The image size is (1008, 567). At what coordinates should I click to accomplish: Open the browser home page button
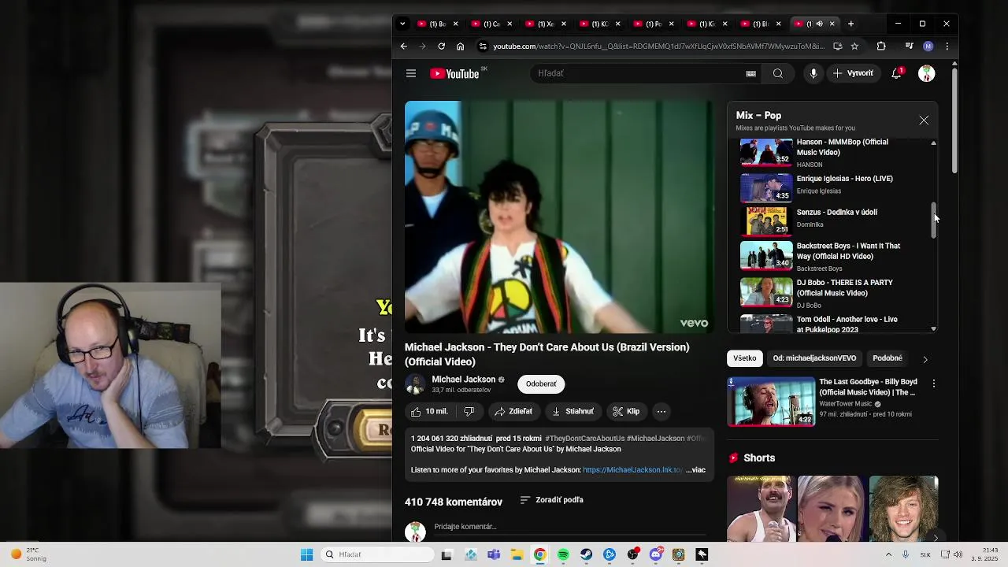pyautogui.click(x=461, y=46)
